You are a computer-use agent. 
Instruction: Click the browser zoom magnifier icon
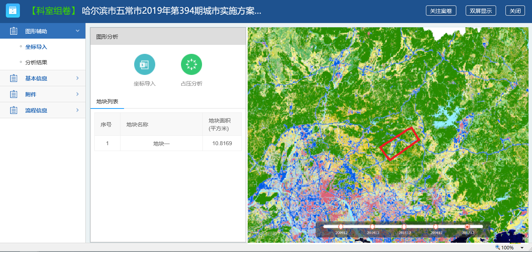click(x=497, y=247)
